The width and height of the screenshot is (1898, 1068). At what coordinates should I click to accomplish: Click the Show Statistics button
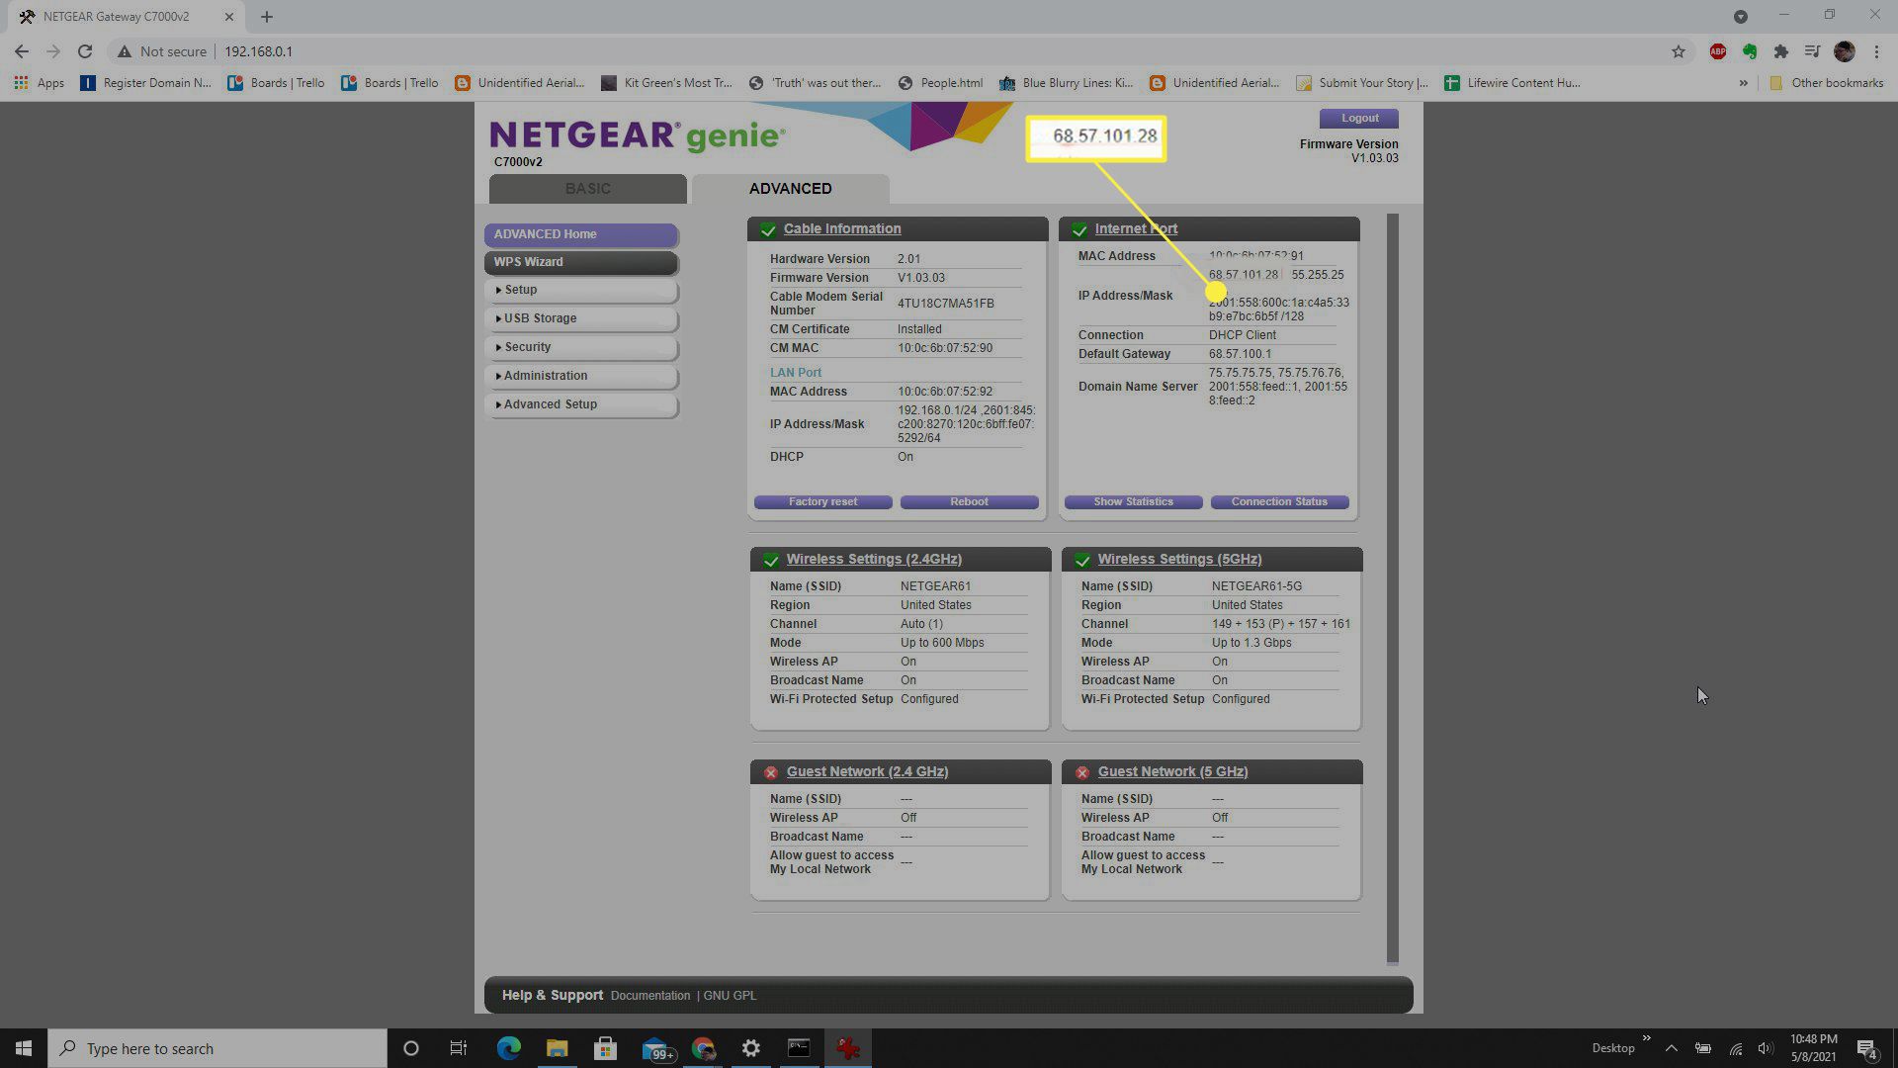1133,501
